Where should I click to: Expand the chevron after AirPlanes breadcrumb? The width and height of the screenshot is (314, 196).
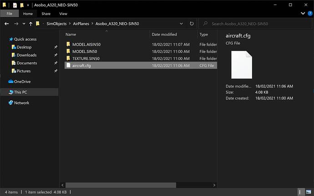click(x=92, y=24)
